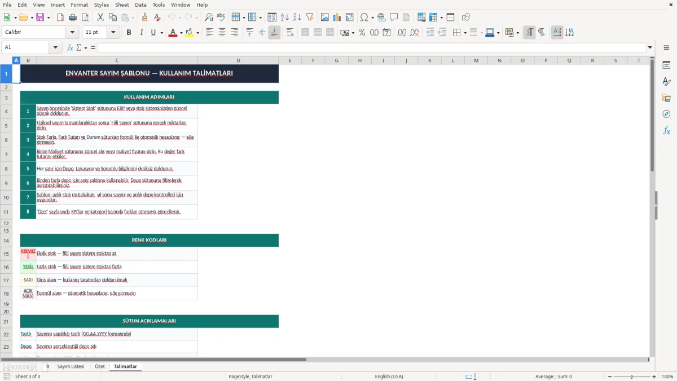Toggle Print Preview mode
Viewport: 677px width, 381px height.
point(85,17)
